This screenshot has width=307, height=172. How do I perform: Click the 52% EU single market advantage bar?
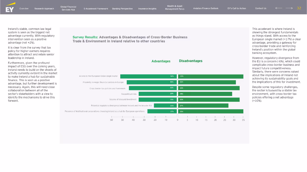(148, 76)
